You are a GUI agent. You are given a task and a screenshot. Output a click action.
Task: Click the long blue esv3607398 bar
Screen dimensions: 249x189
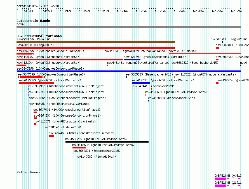point(129,71)
